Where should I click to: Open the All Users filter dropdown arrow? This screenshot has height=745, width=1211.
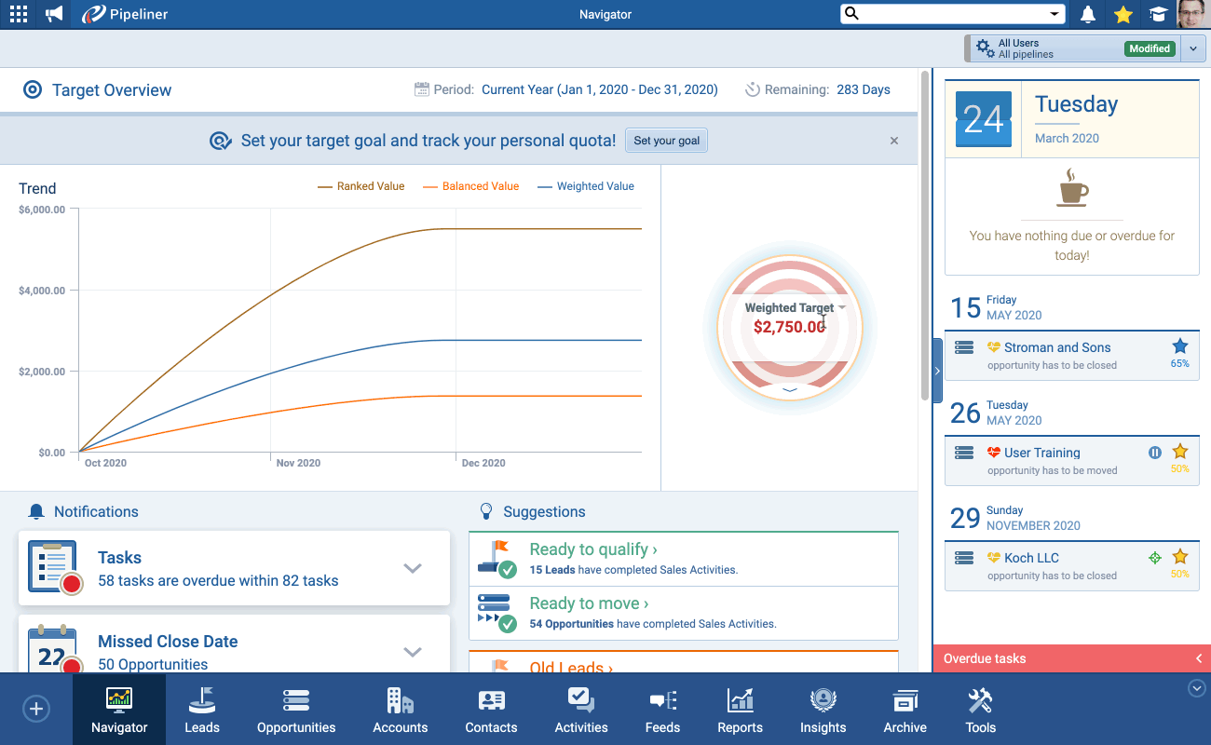[x=1192, y=48]
